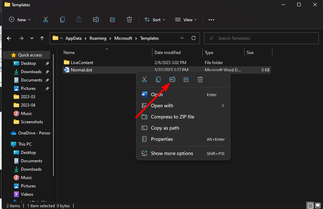The image size is (323, 209).
Task: Navigate to Microsoft in the address bar
Action: (x=123, y=38)
